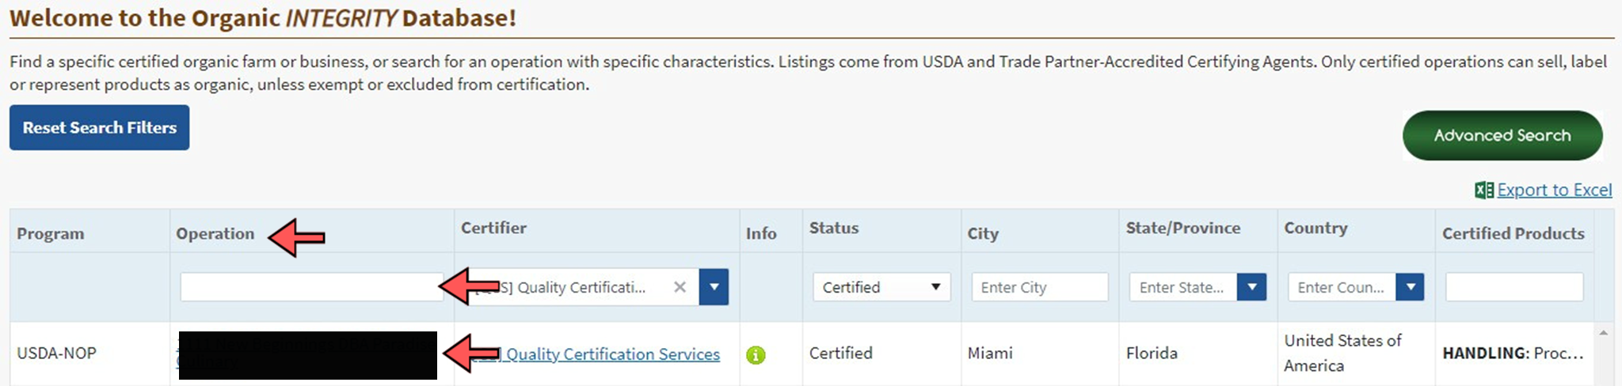Open the Country dropdown arrow
Image resolution: width=1622 pixels, height=386 pixels.
(x=1410, y=287)
